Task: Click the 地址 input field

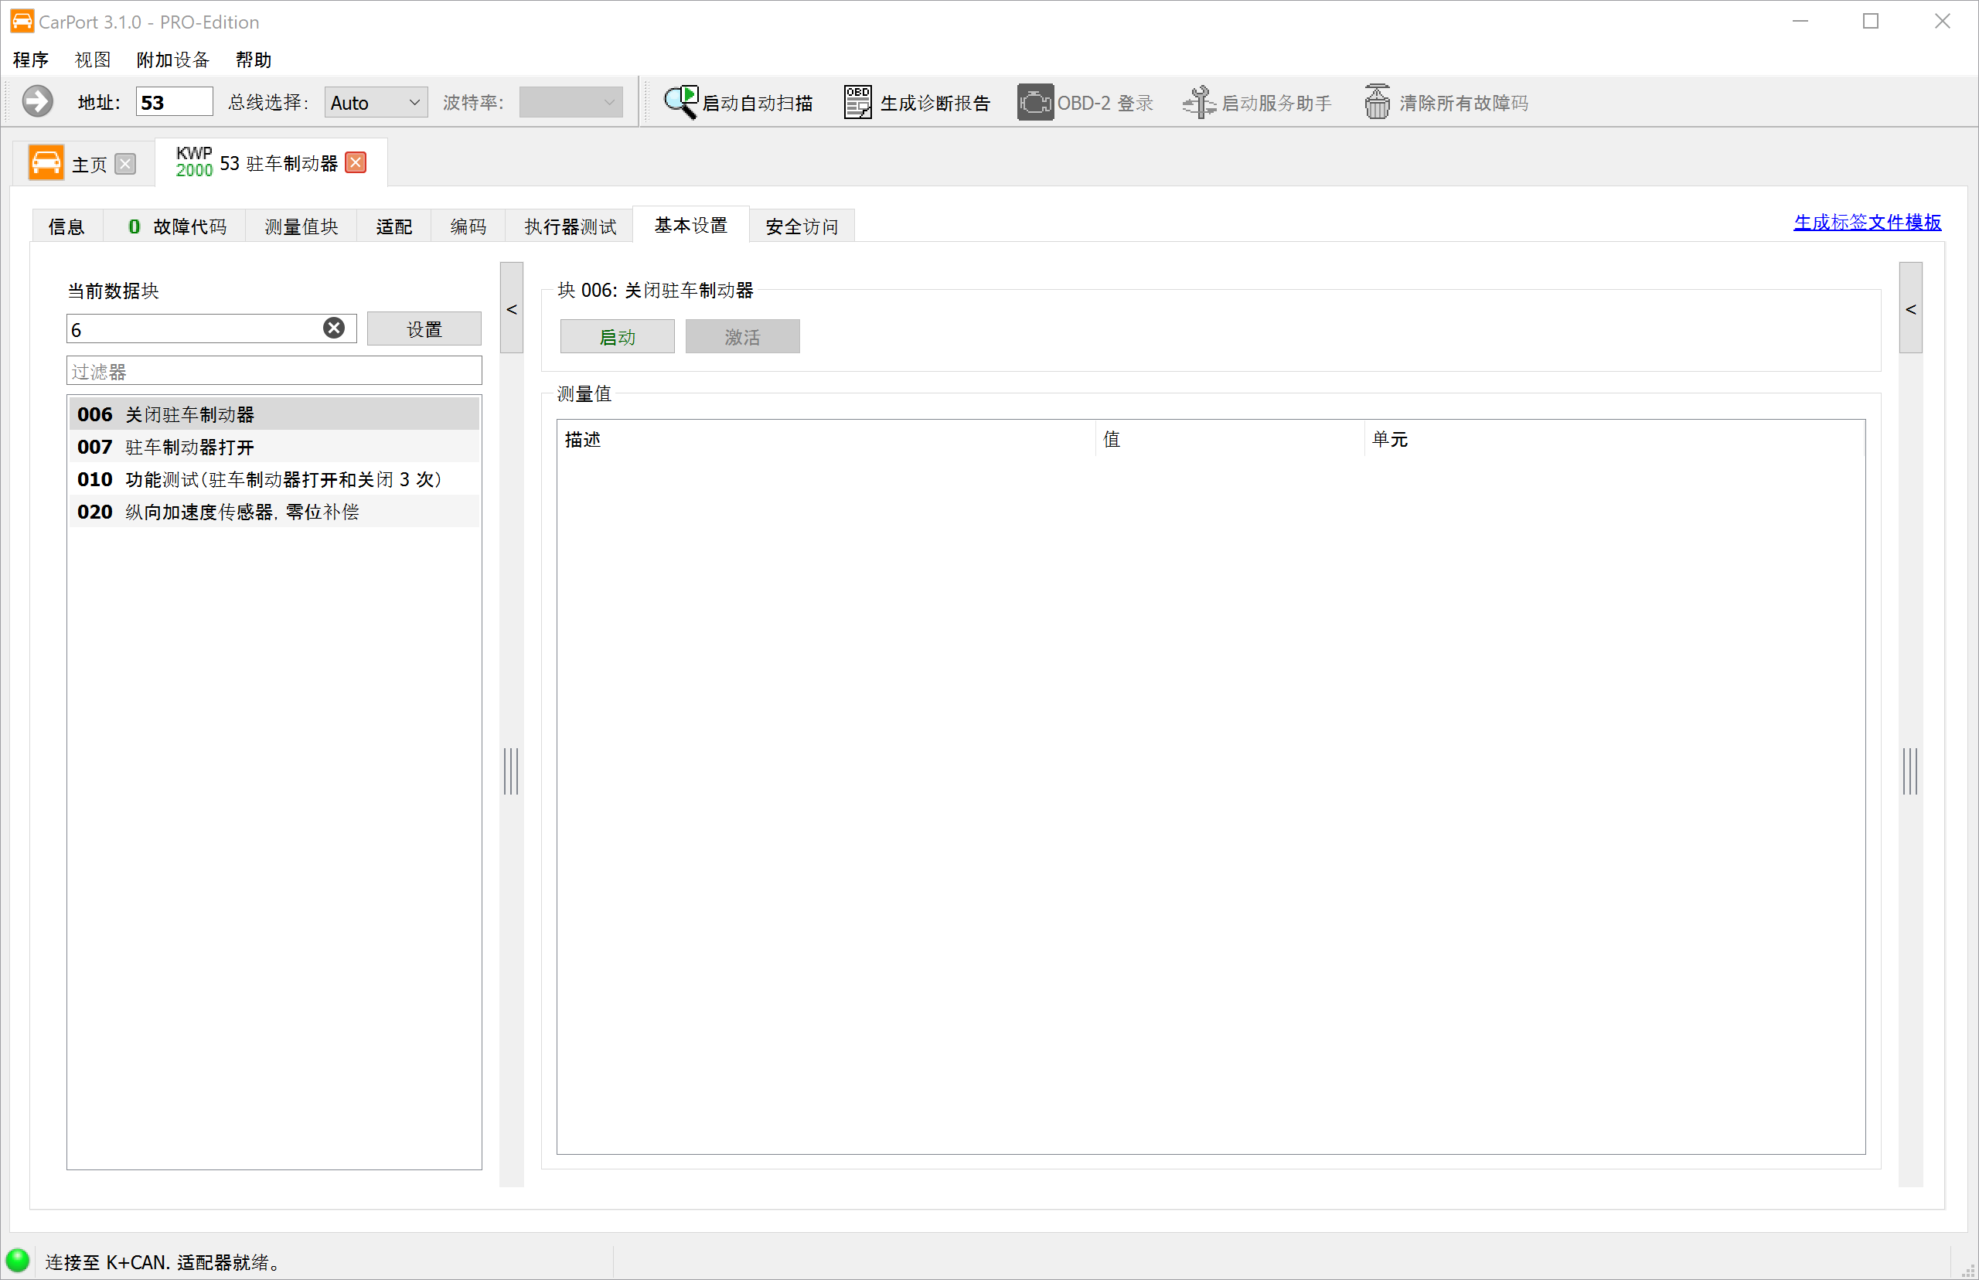Action: tap(174, 102)
